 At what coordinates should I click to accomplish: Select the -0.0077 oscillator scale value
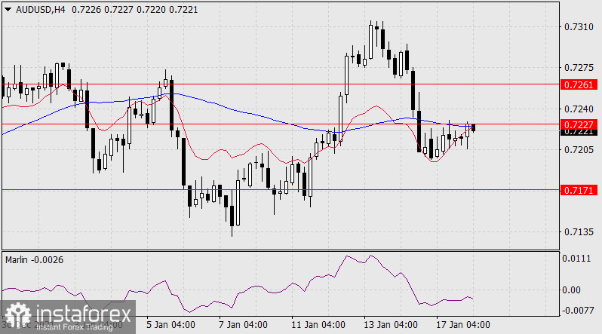pos(577,310)
